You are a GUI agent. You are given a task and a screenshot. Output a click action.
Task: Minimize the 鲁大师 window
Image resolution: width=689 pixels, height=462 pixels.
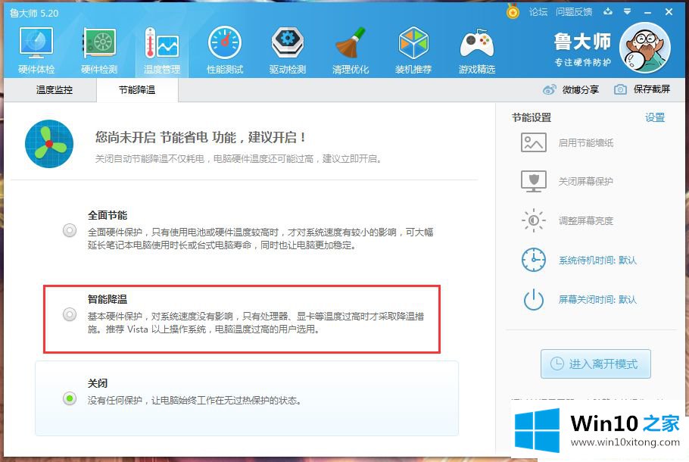click(647, 12)
